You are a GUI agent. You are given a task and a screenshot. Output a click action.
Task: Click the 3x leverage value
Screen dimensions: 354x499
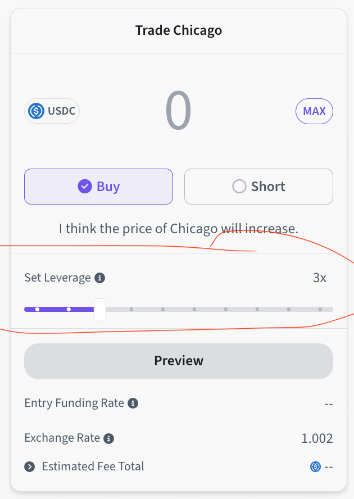click(x=319, y=278)
